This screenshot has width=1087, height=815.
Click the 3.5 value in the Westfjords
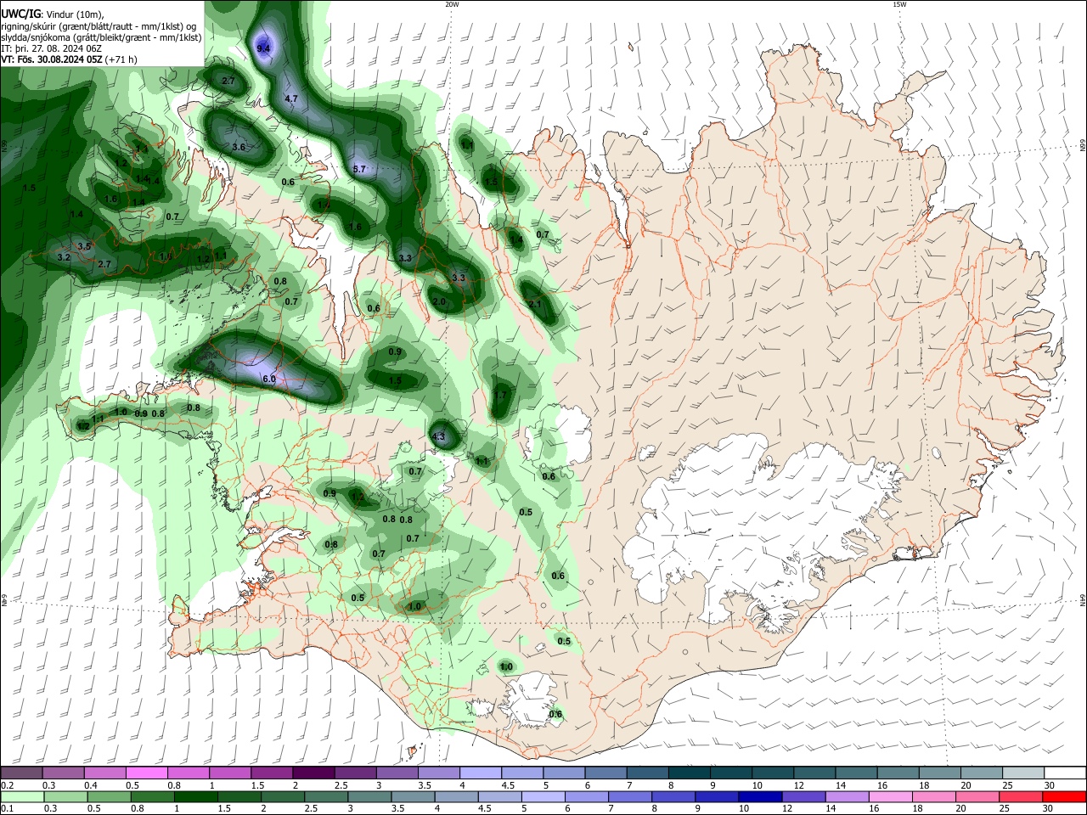[x=84, y=246]
